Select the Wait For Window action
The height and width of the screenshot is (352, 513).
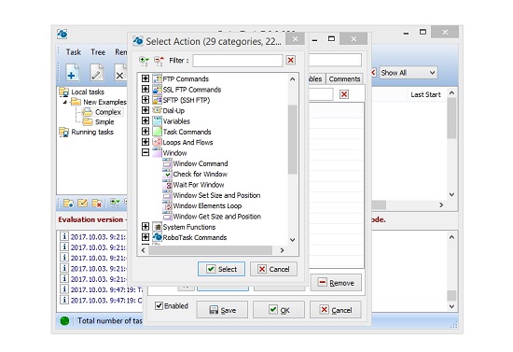(x=199, y=185)
